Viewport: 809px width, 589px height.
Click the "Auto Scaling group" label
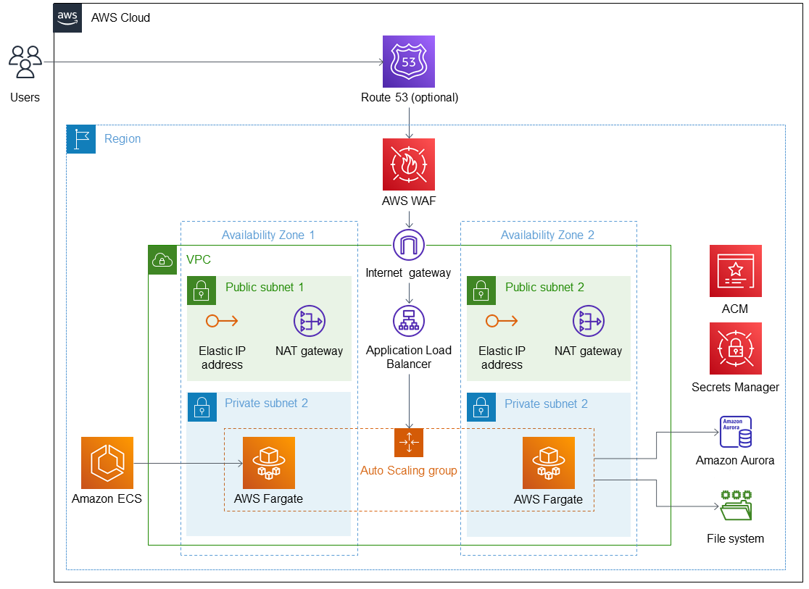point(409,470)
